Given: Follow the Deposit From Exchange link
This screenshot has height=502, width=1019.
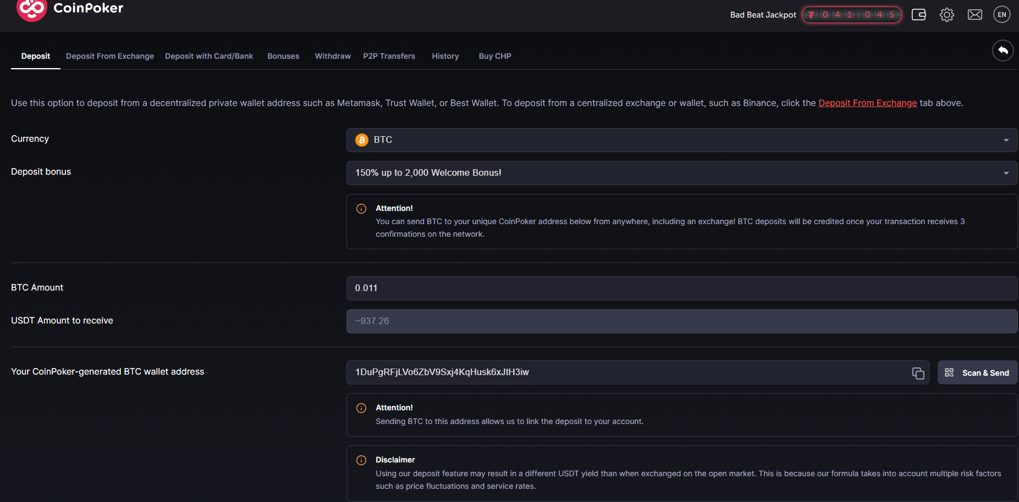Looking at the screenshot, I should [867, 103].
